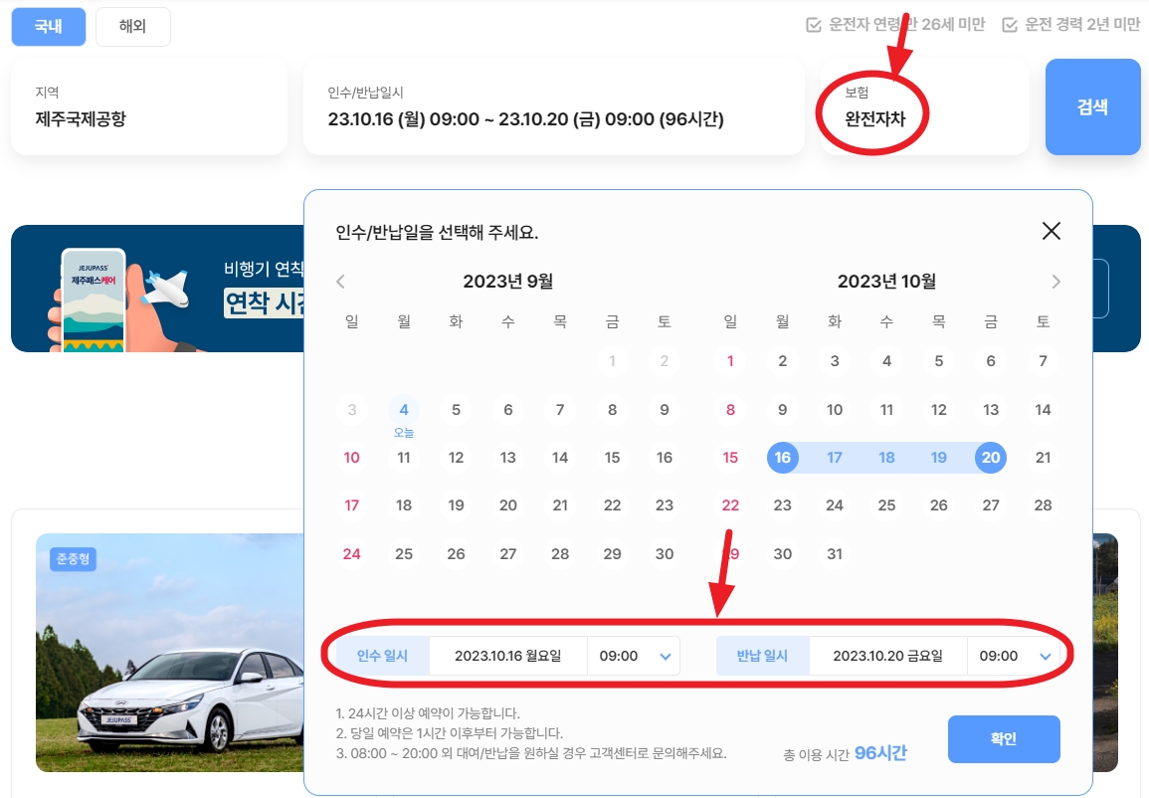Open the pickup time 09:00 dropdown
1149x798 pixels.
coord(634,655)
